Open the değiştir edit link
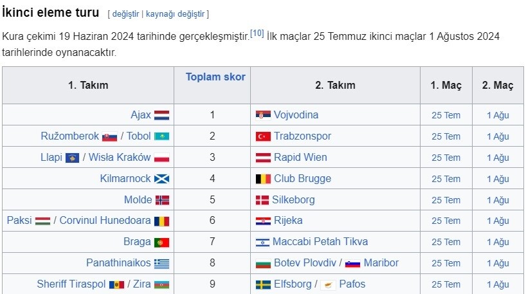Viewport: 526px width, 294px height. point(125,14)
